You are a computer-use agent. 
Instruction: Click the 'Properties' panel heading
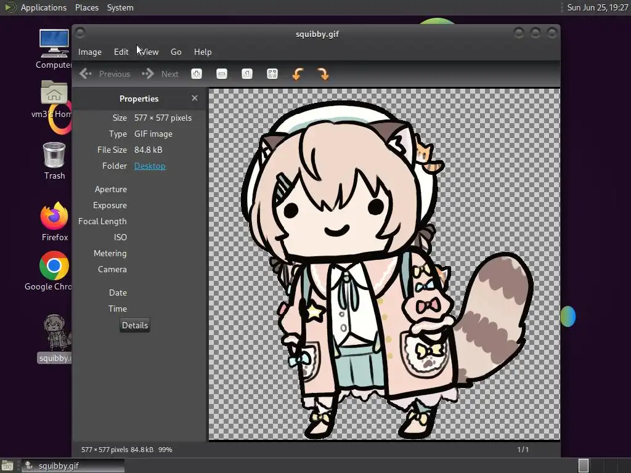(x=139, y=99)
